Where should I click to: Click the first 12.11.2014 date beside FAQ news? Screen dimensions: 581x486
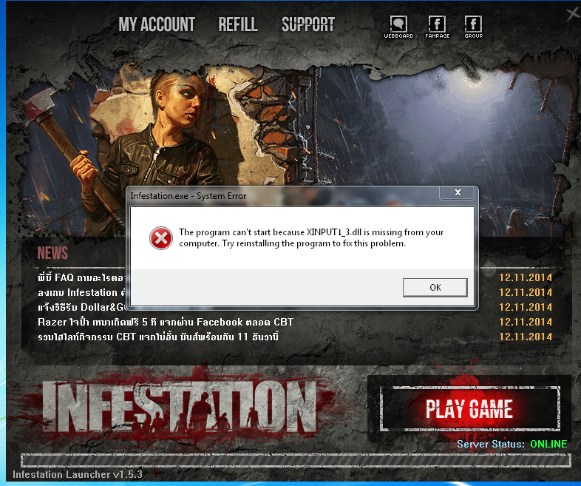pos(525,277)
